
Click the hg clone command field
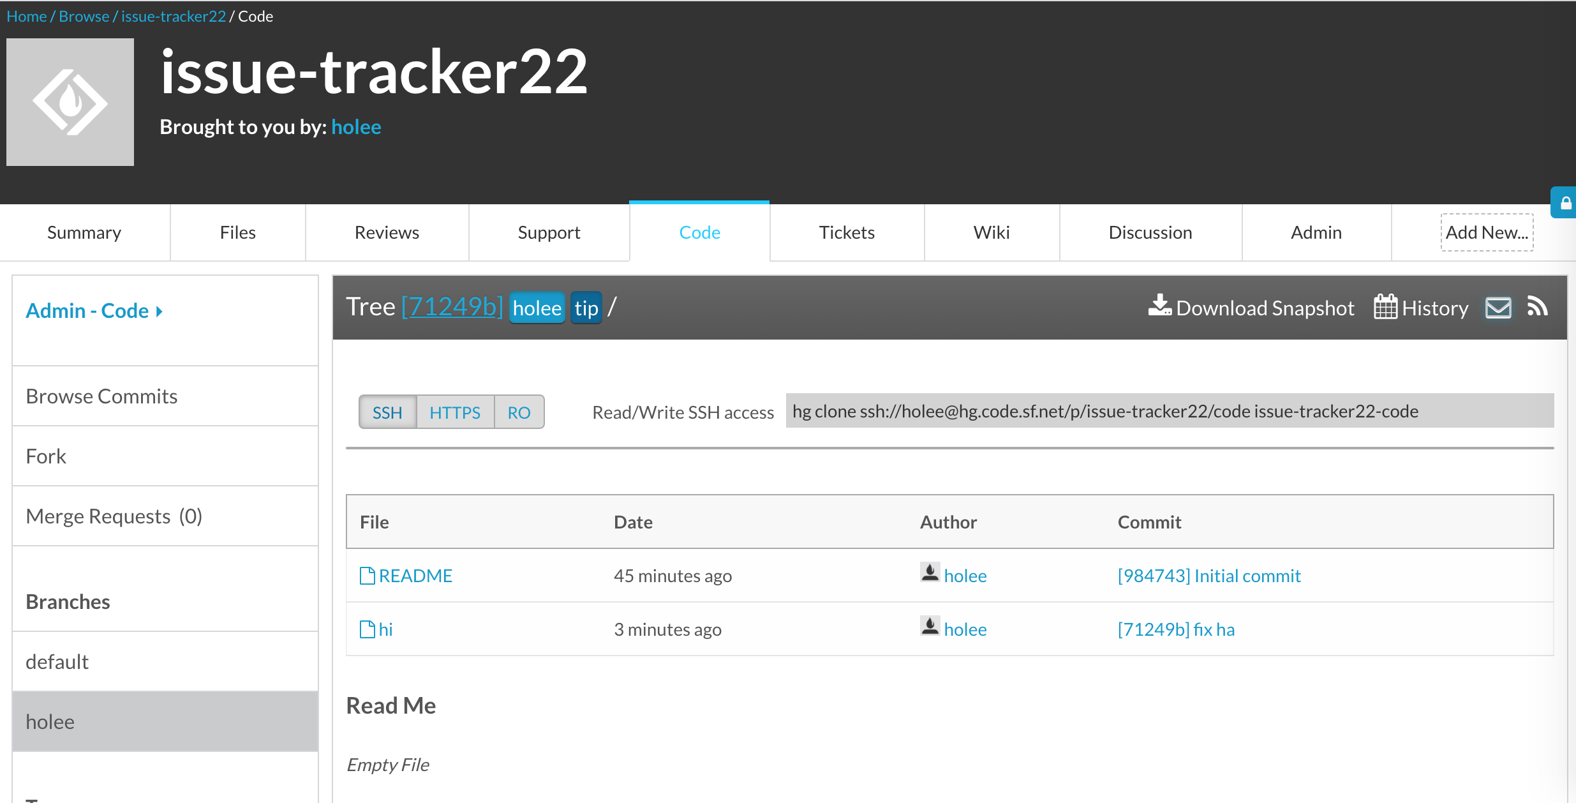click(1168, 411)
